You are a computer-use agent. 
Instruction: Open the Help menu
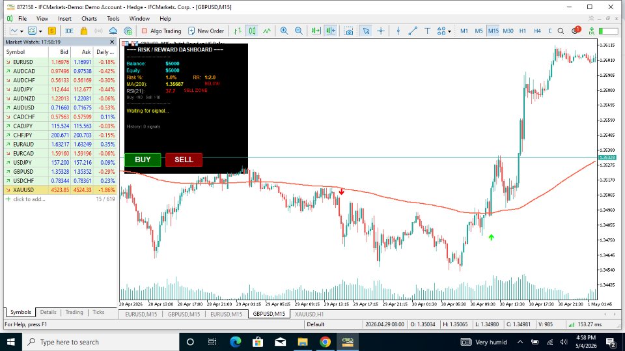pos(165,18)
